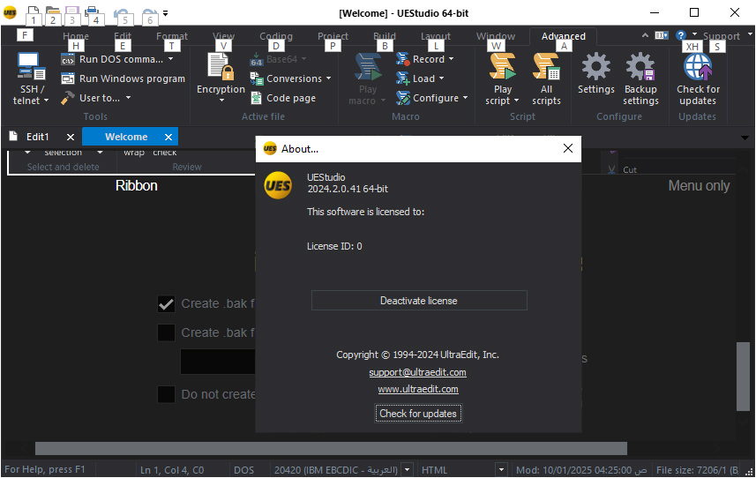
Task: Open the Window ribbon tab
Action: click(496, 36)
